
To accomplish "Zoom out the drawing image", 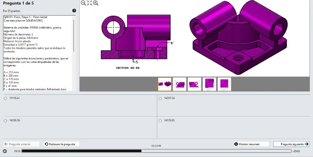I will tap(83, 3).
